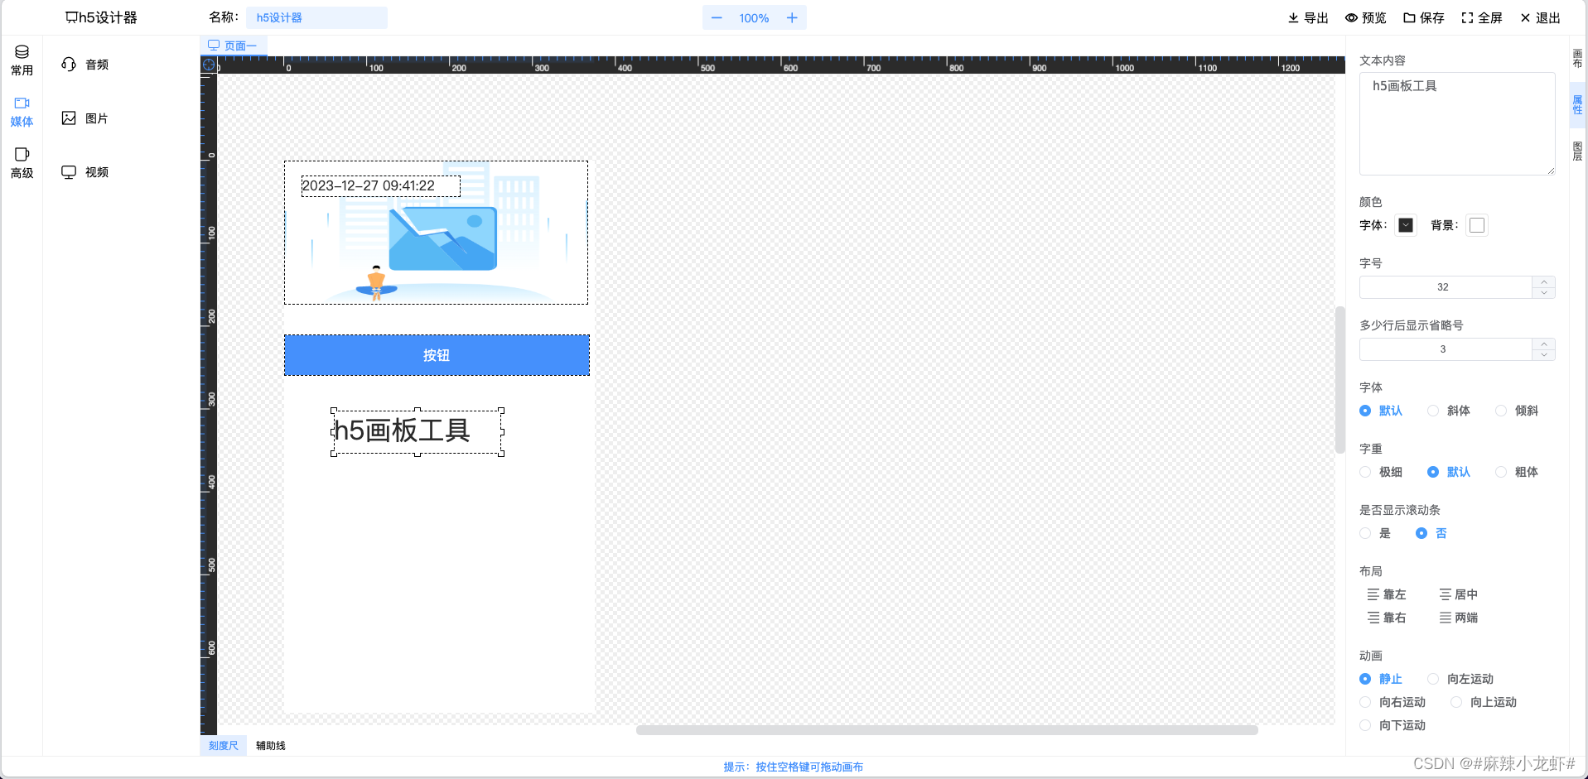Select 向上运动 move-up animation
The height and width of the screenshot is (779, 1588).
pyautogui.click(x=1484, y=702)
